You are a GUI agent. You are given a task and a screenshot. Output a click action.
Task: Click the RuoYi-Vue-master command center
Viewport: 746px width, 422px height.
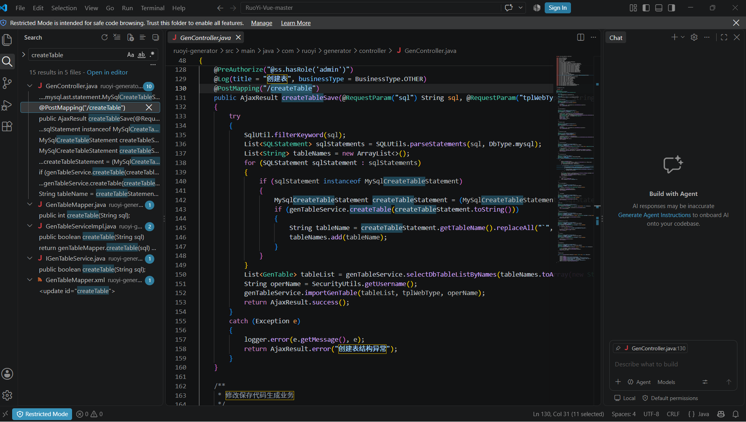click(x=371, y=8)
